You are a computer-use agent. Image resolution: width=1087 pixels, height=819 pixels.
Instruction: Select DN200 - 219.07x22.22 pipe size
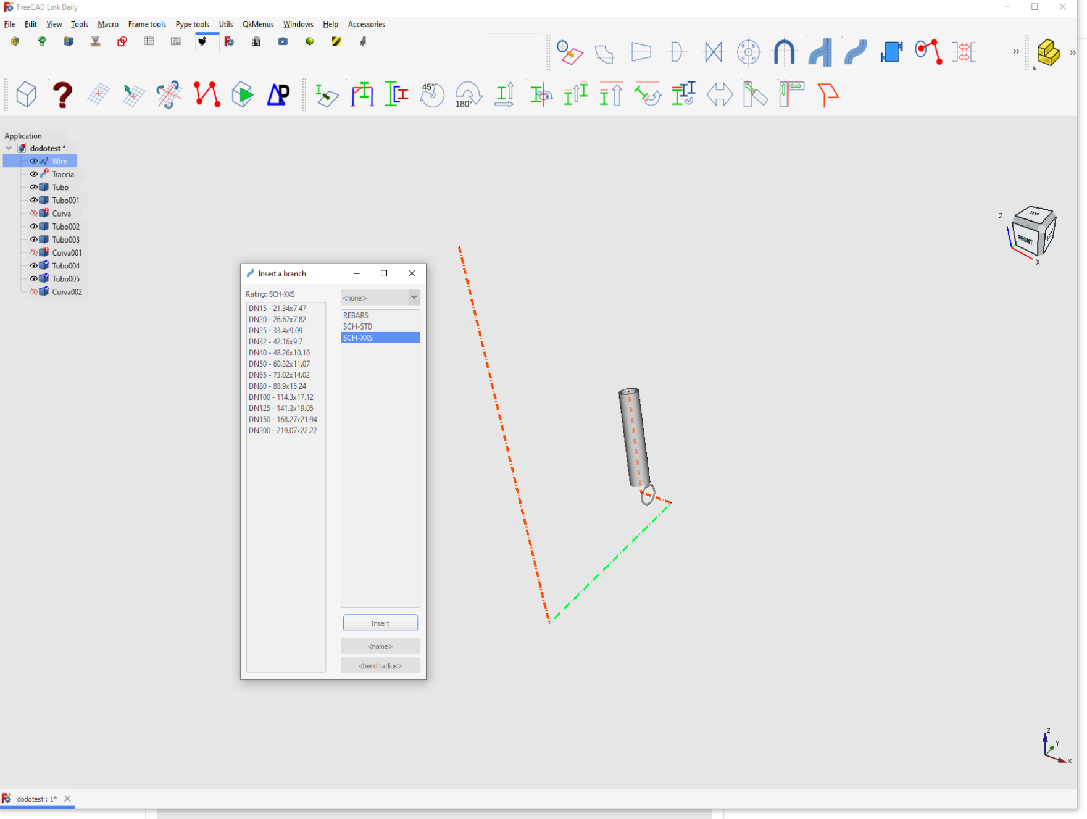[286, 430]
